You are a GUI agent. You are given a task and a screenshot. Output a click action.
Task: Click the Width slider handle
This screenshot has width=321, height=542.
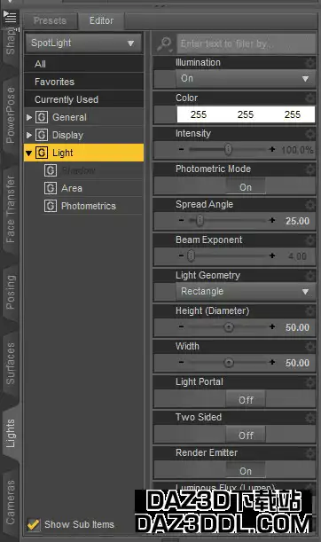click(229, 363)
